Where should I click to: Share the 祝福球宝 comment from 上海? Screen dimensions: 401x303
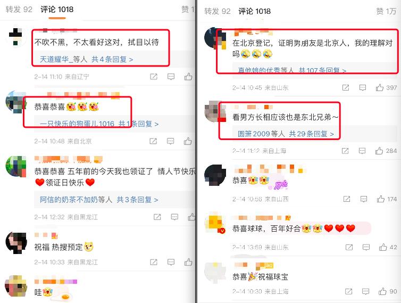(348, 291)
